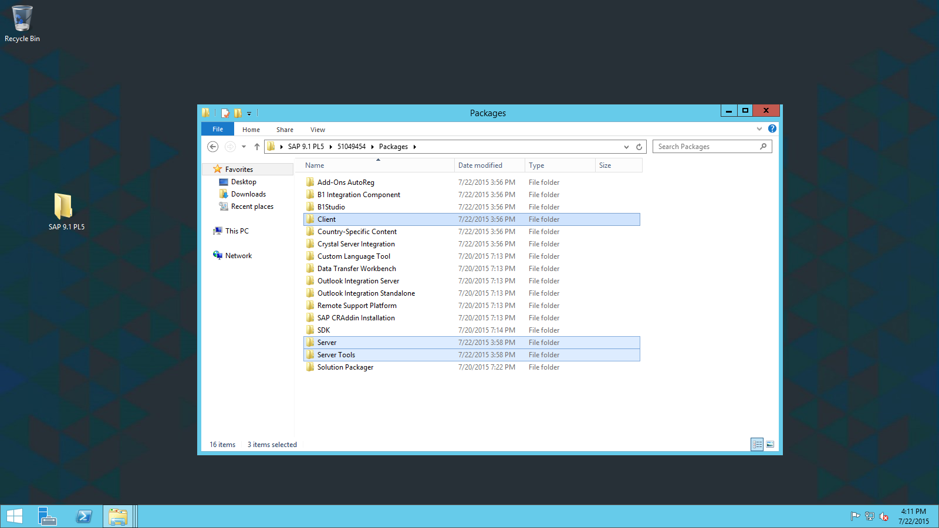Click the network icon in system tray

[x=870, y=516]
